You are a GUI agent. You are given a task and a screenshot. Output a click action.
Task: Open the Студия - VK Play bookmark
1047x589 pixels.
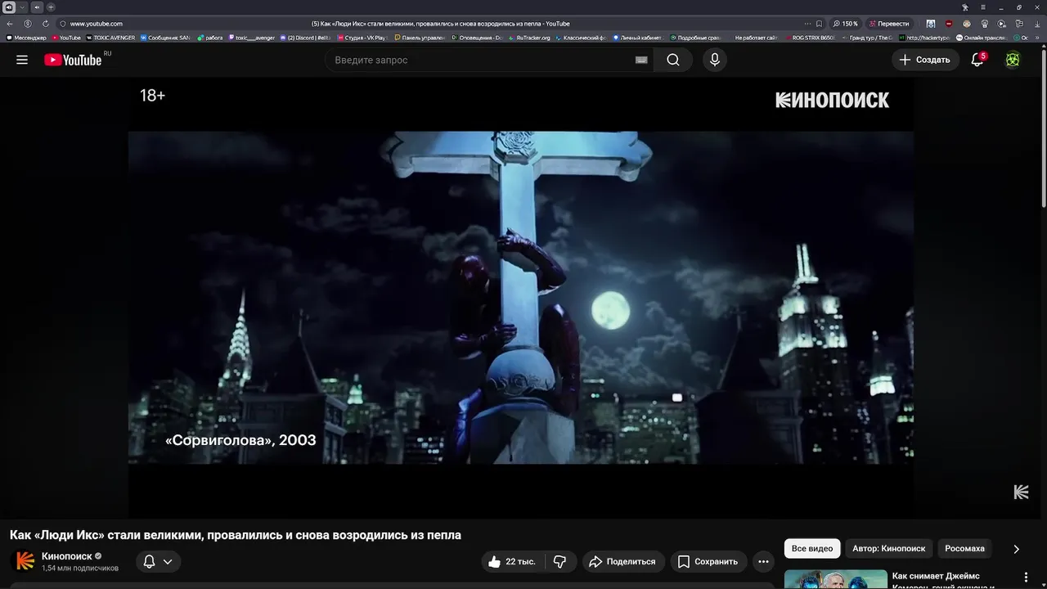click(362, 38)
